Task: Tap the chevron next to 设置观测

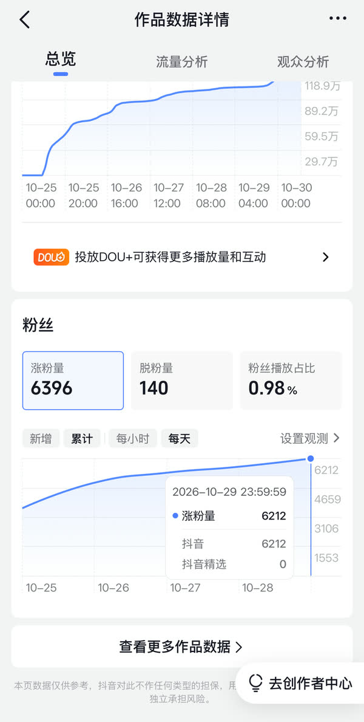Action: pyautogui.click(x=337, y=438)
